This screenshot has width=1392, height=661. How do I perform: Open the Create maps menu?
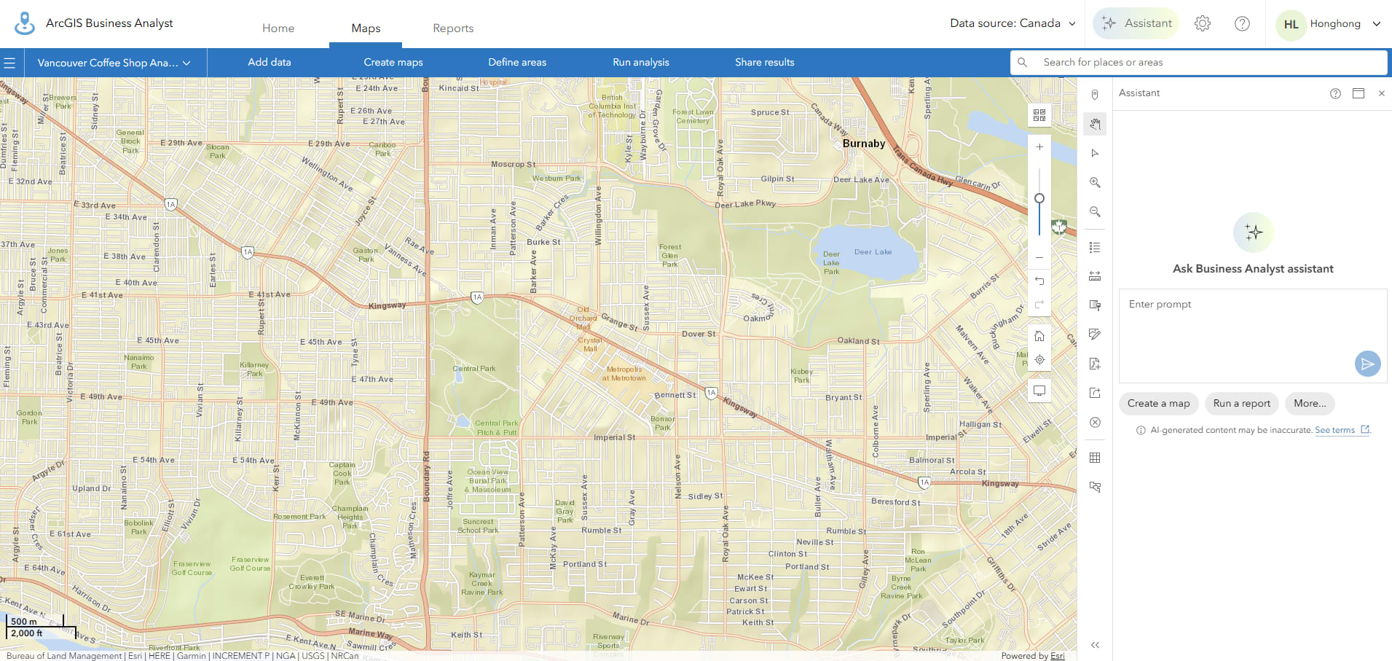click(x=393, y=63)
